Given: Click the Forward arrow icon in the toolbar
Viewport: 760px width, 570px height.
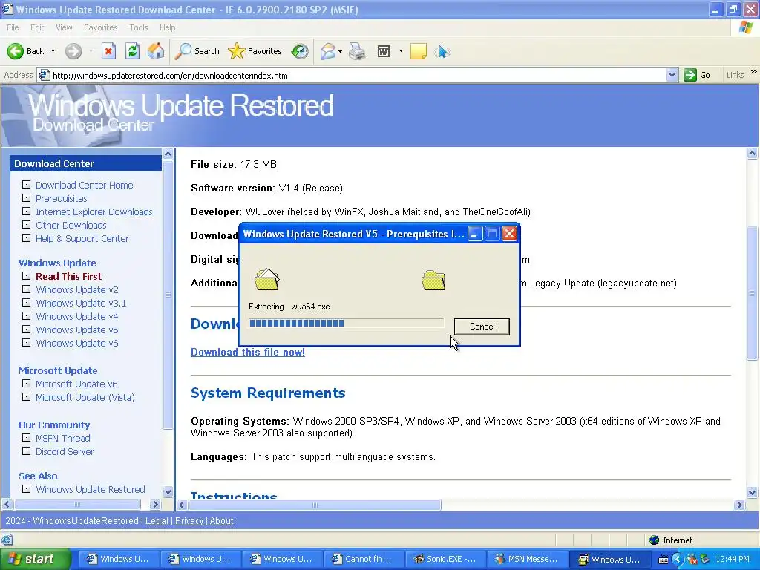Looking at the screenshot, I should [73, 51].
